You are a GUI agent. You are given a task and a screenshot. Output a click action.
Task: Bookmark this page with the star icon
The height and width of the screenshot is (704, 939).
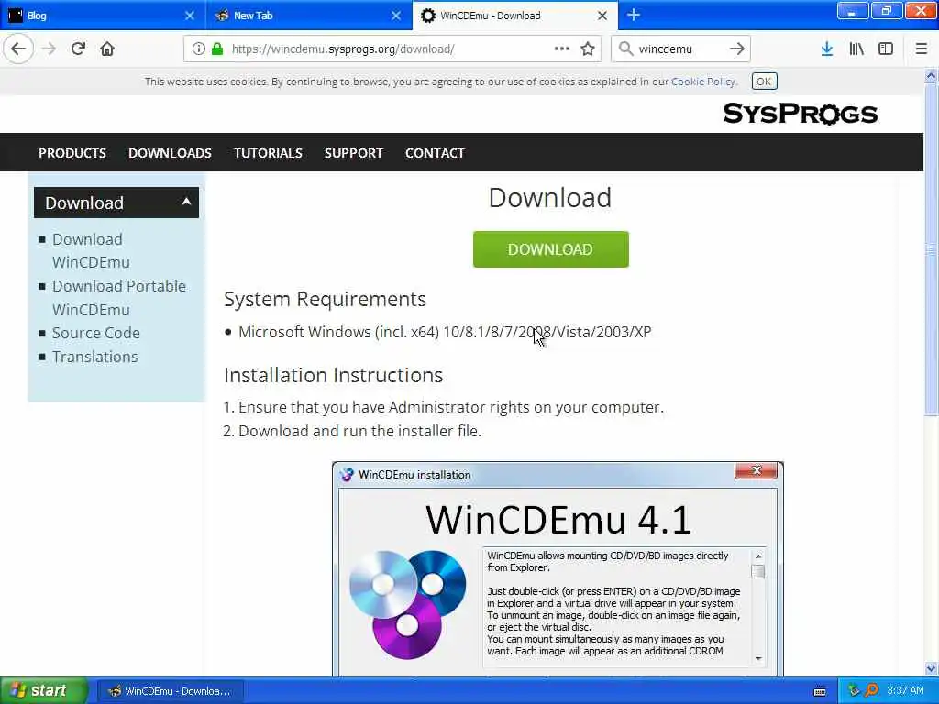pos(588,49)
